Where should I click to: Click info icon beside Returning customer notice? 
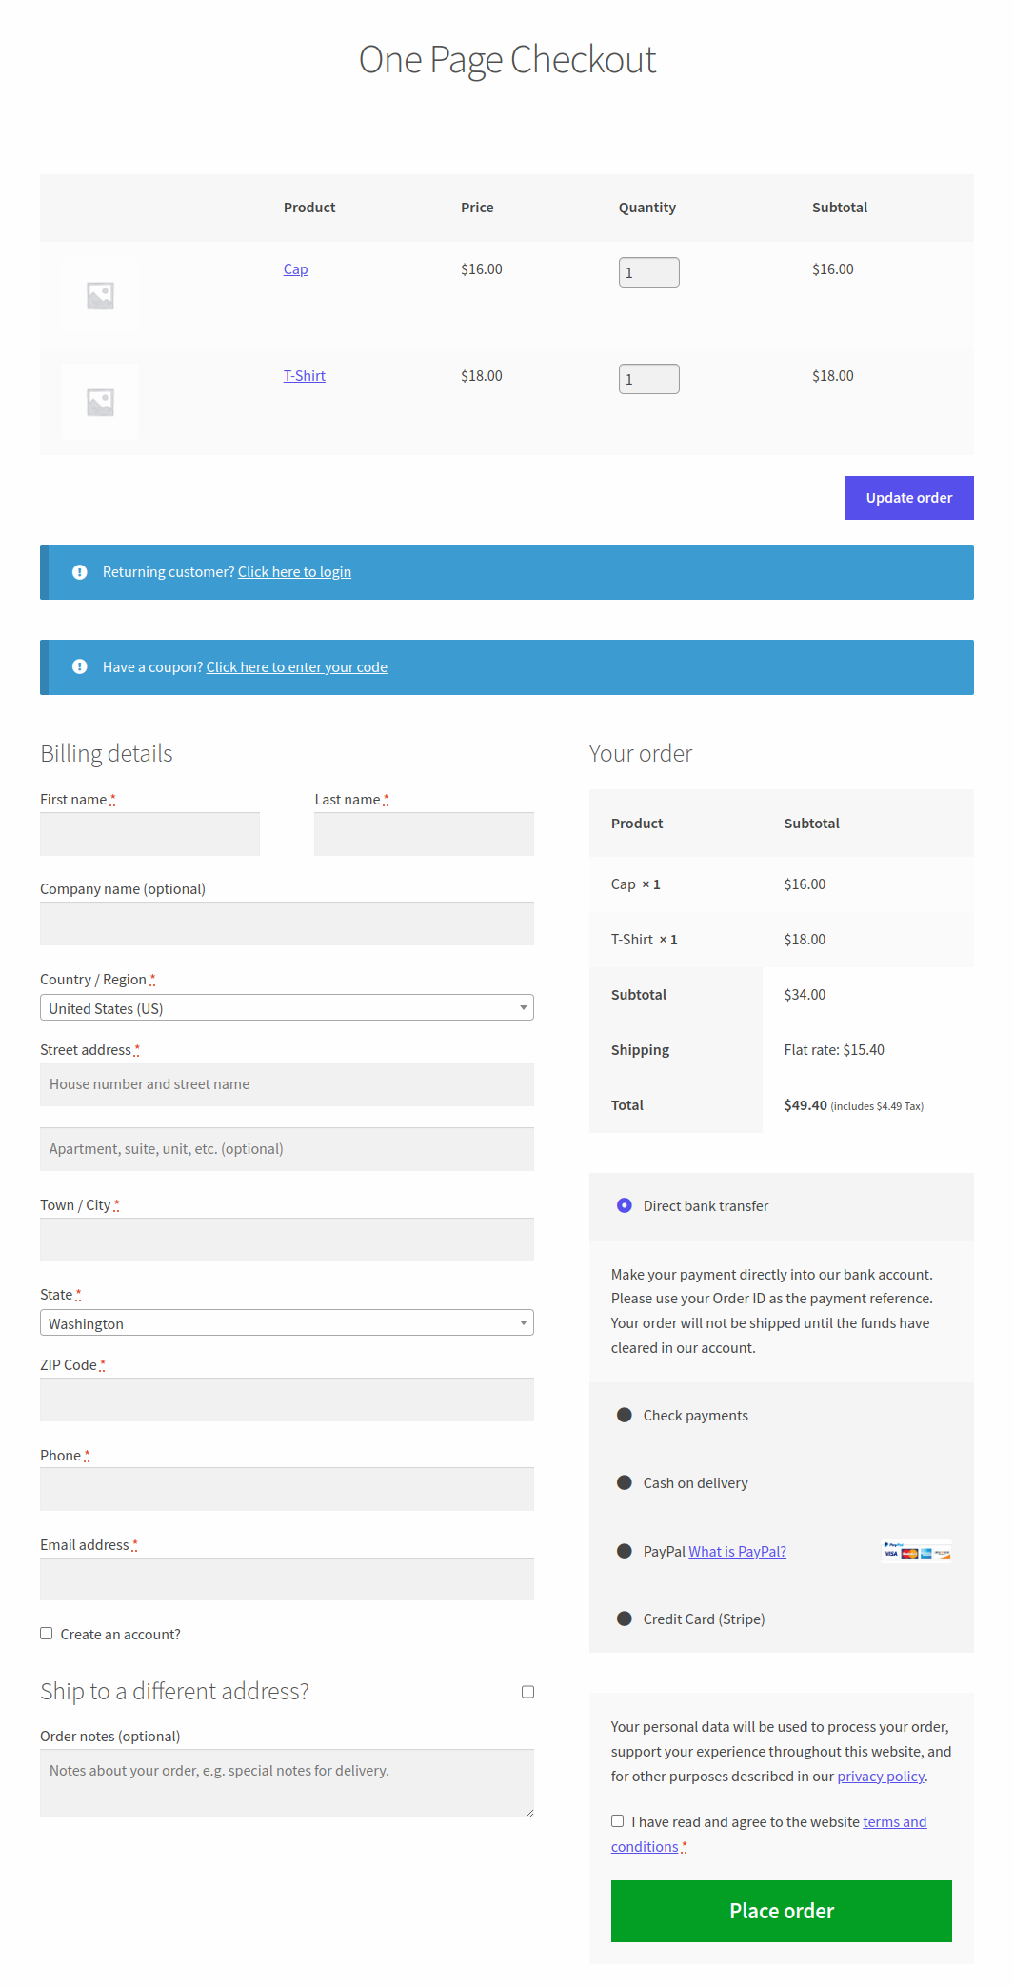(x=80, y=572)
